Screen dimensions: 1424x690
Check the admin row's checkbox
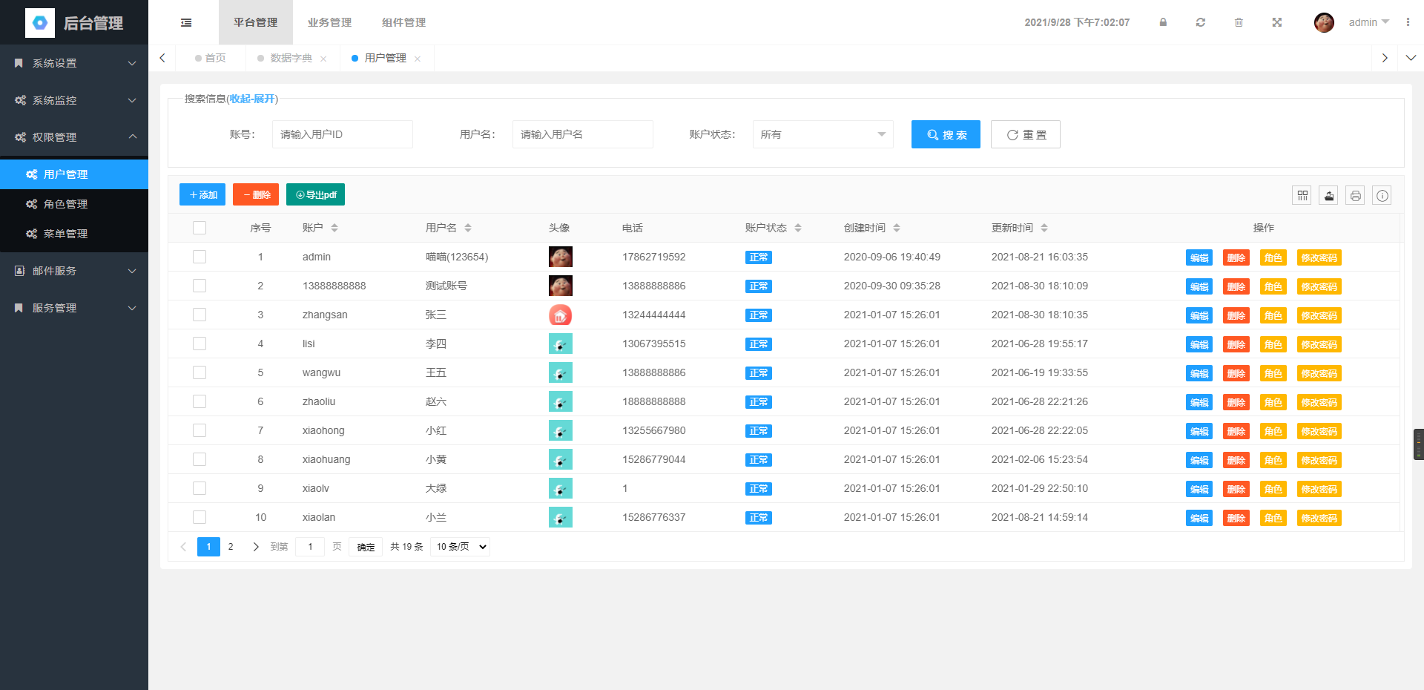(200, 257)
